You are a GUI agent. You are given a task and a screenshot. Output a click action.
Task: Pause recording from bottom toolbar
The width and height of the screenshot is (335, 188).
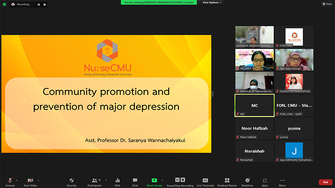(177, 180)
